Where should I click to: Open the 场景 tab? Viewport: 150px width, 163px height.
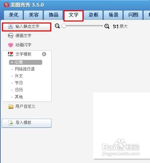[113, 15]
